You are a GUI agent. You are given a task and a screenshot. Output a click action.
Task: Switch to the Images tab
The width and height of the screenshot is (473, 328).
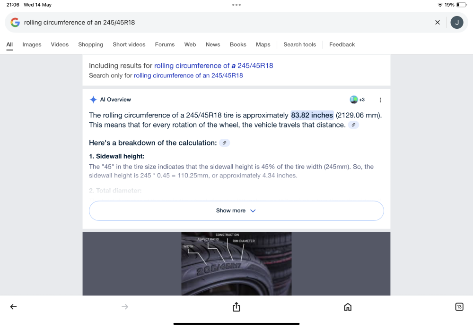pos(32,44)
